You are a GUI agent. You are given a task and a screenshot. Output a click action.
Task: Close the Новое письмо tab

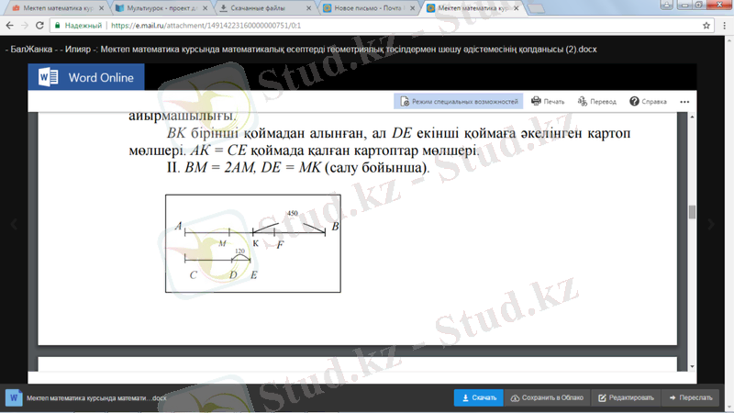(x=412, y=8)
